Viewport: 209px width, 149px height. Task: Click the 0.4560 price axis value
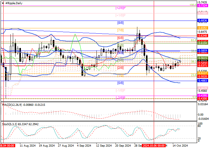coord(203,91)
